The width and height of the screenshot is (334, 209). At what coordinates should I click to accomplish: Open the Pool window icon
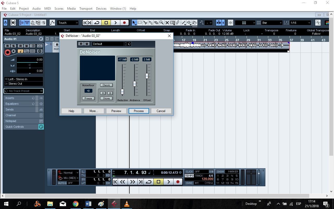pos(38,23)
